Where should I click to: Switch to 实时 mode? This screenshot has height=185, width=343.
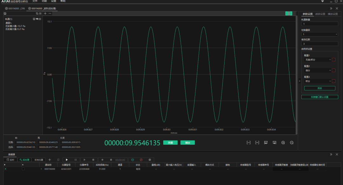[10, 160]
